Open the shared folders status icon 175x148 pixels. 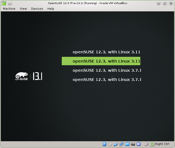click(x=127, y=144)
